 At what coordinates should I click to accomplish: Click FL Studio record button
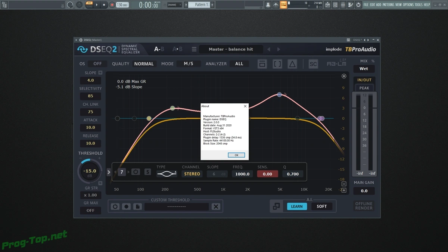tap(112, 5)
